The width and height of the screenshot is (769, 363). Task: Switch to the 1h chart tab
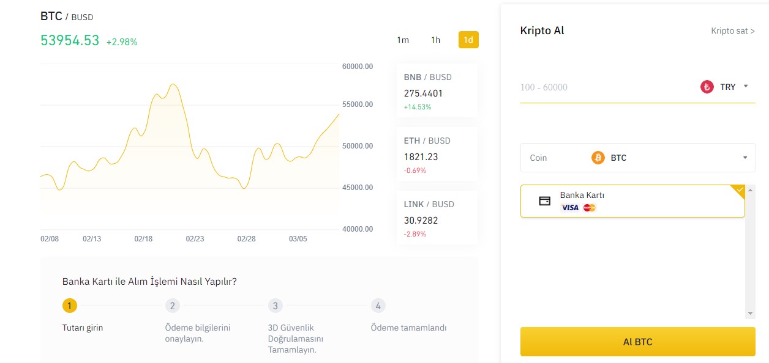(x=435, y=39)
